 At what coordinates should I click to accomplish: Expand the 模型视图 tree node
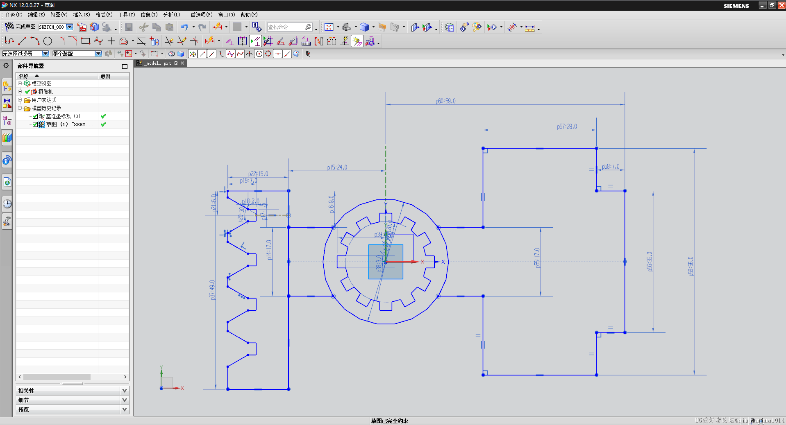click(20, 83)
